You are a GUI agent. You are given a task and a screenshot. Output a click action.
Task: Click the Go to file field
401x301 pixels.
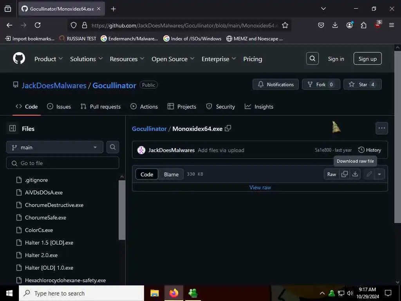[63, 163]
